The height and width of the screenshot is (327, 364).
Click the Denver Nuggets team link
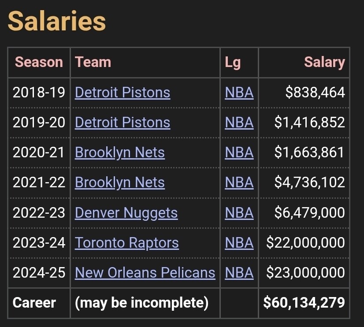126,213
